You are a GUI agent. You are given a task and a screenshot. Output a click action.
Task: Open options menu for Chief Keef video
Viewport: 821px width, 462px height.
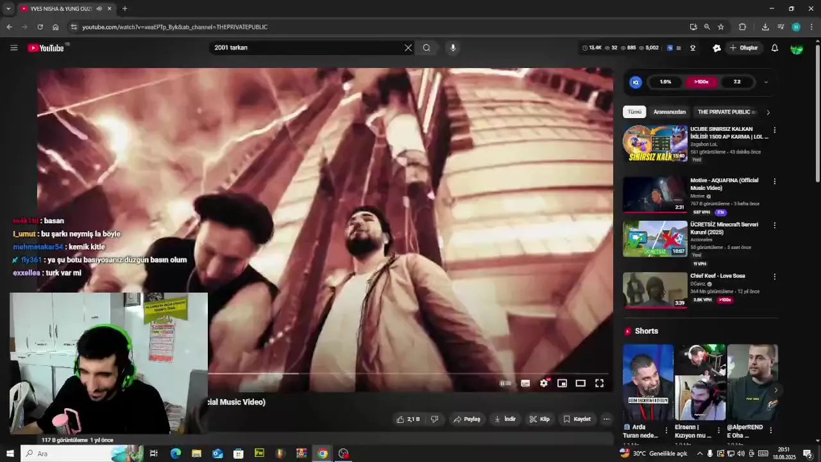pyautogui.click(x=774, y=277)
